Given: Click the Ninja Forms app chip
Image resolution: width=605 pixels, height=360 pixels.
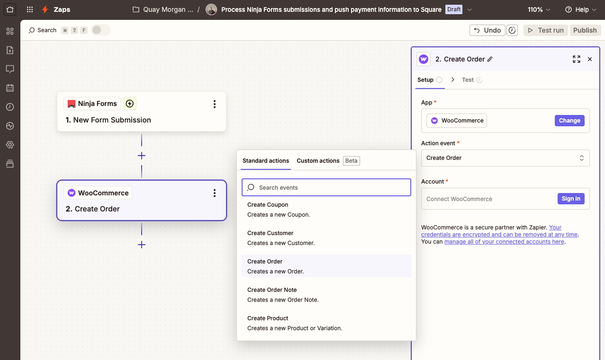Looking at the screenshot, I should coord(92,104).
